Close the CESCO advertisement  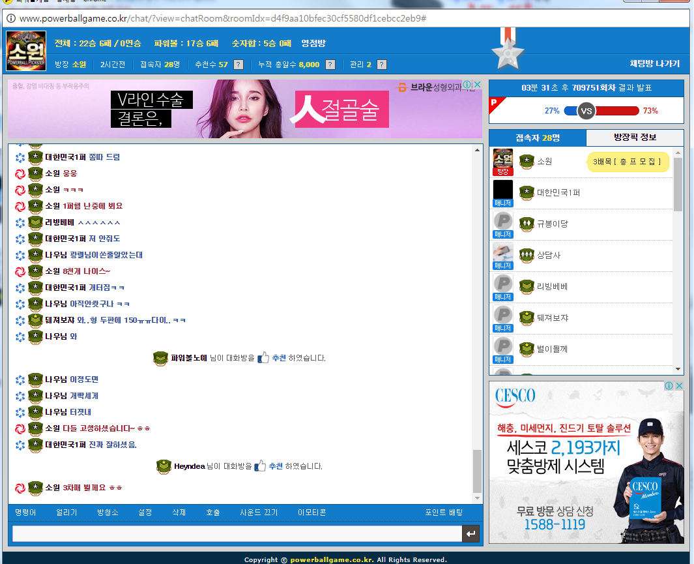pyautogui.click(x=679, y=385)
